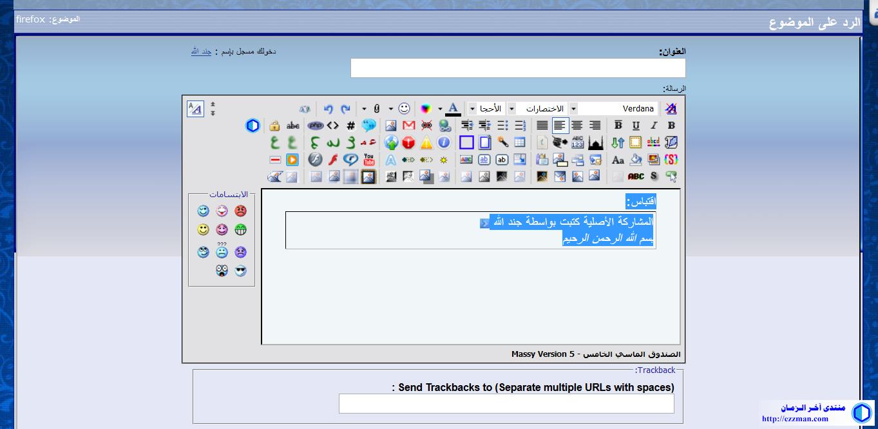Expand the الاختصارات dropdown
This screenshot has width=878, height=429.
[511, 109]
